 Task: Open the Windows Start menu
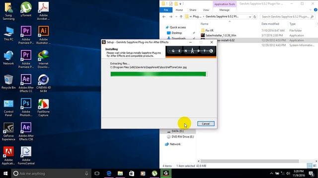[x=5, y=174]
